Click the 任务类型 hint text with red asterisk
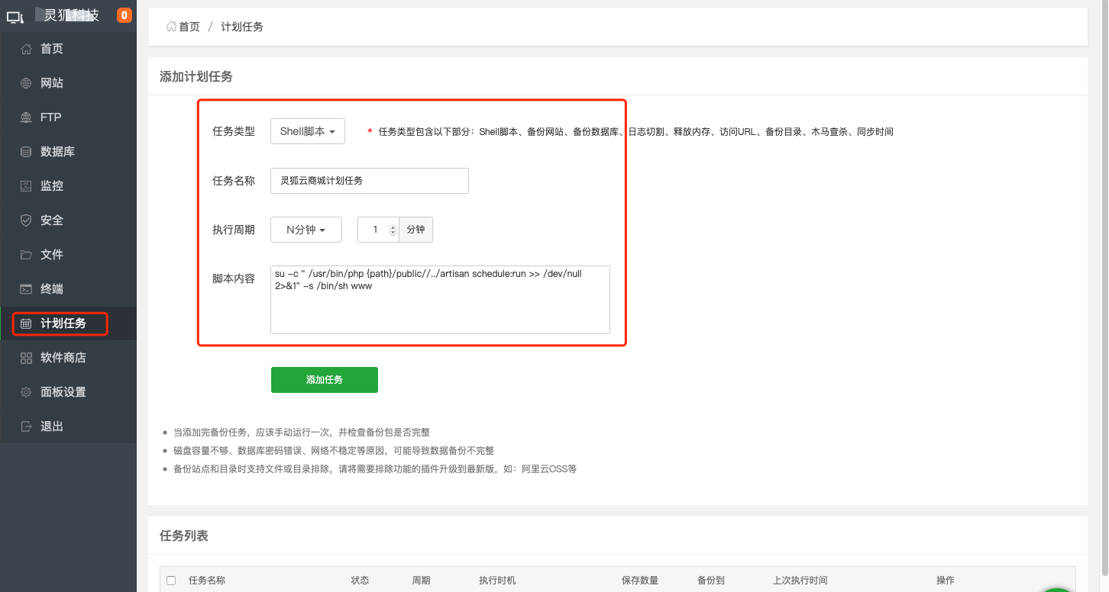The image size is (1109, 592). 631,132
